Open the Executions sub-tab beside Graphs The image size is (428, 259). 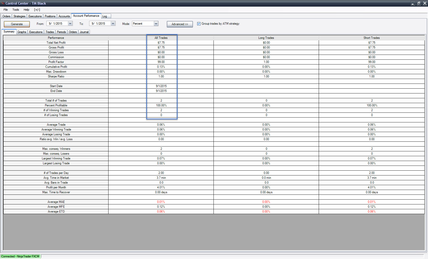click(36, 32)
